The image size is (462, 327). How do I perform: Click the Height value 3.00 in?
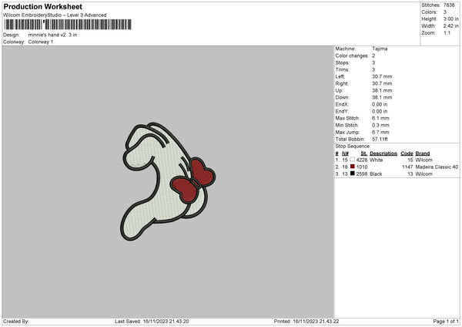[x=450, y=19]
